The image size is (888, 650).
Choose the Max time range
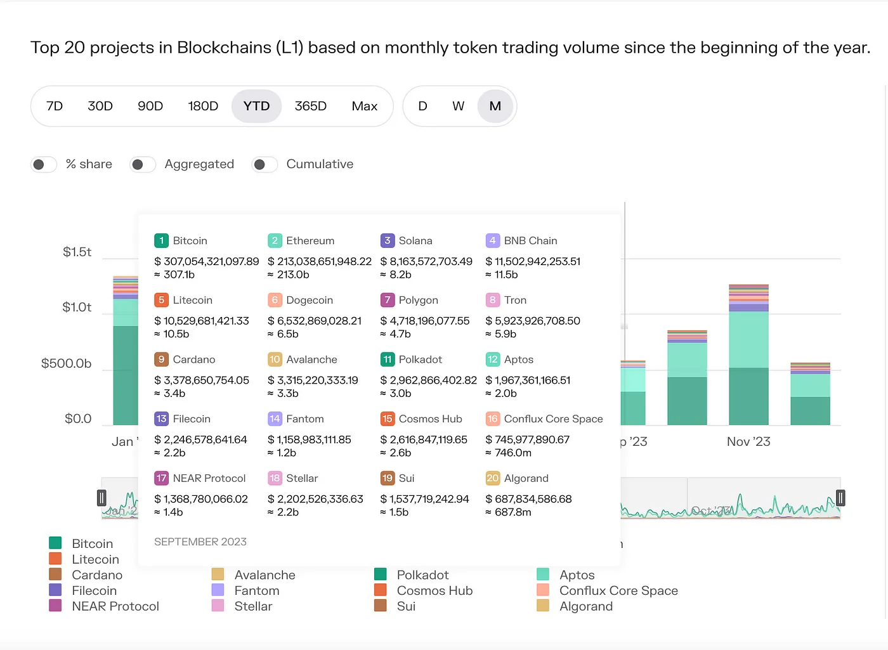364,107
